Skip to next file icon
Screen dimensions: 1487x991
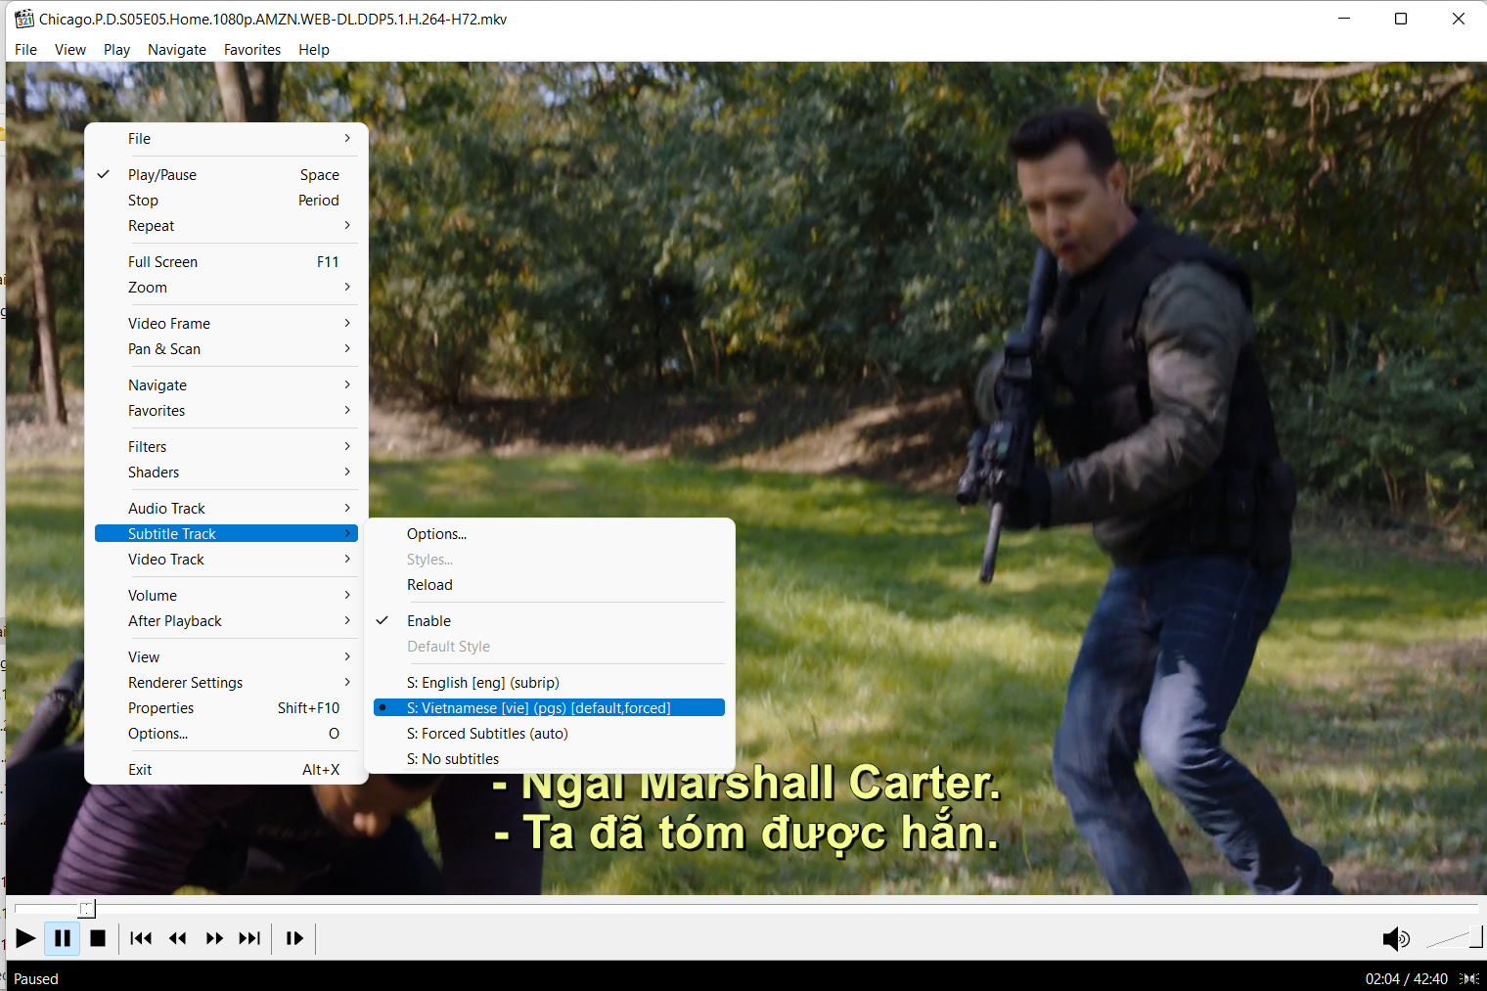point(250,938)
